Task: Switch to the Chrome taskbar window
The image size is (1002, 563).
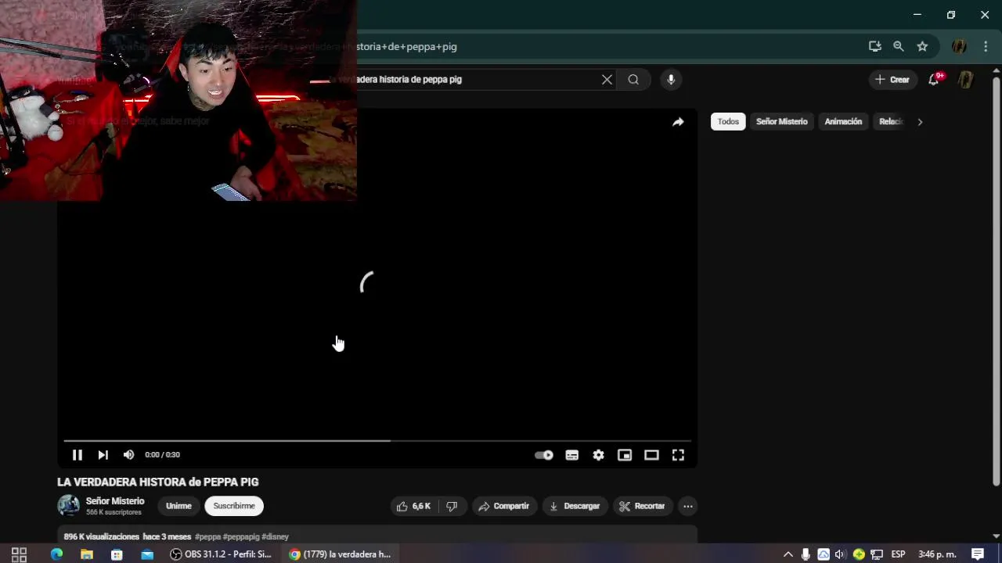Action: pyautogui.click(x=341, y=554)
